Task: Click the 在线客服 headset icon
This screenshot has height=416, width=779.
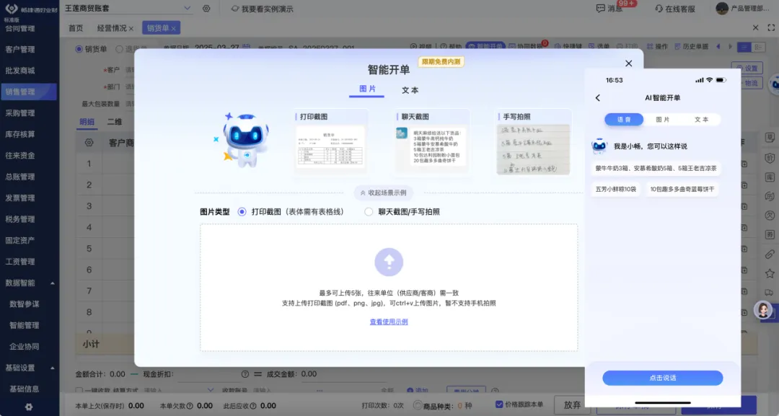Action: (x=659, y=9)
